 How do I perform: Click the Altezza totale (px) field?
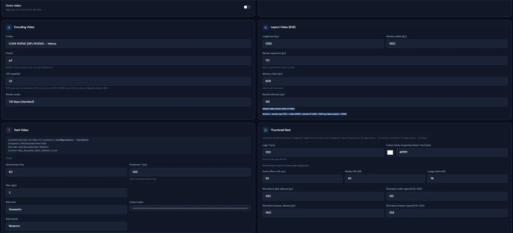coord(447,44)
